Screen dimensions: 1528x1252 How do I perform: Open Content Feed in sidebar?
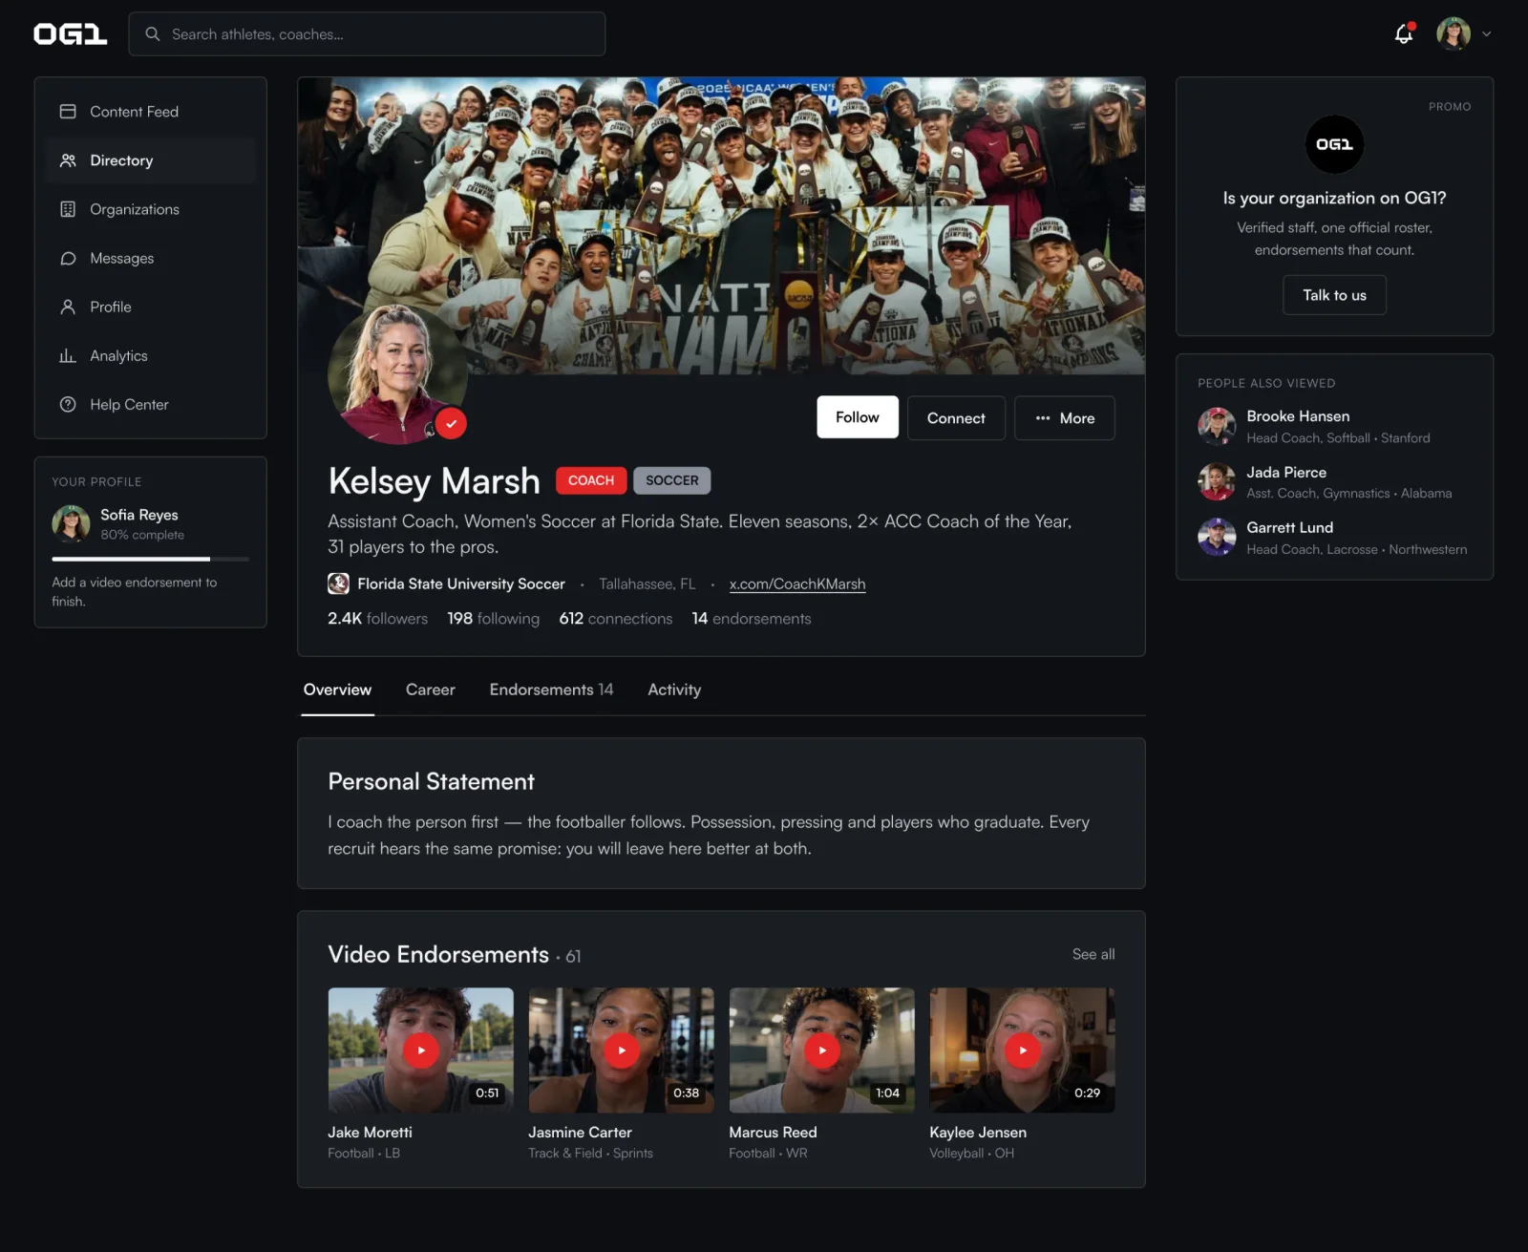click(150, 112)
